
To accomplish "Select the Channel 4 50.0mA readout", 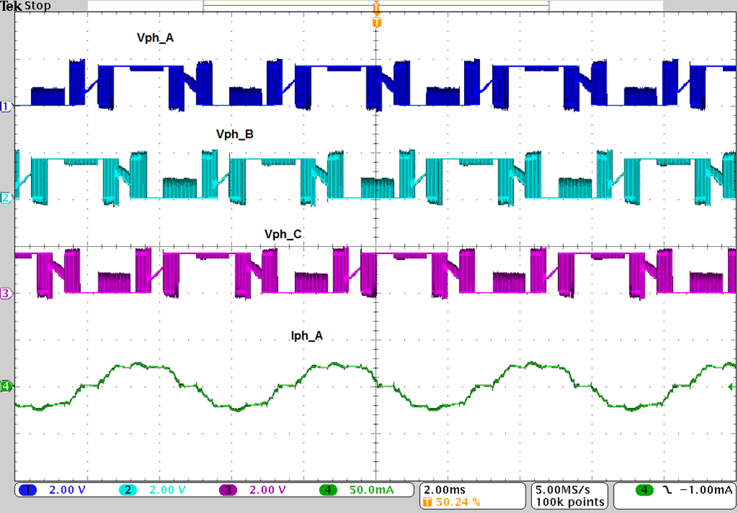I will [x=370, y=490].
